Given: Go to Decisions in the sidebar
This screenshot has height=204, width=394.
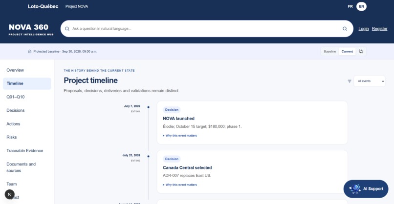Looking at the screenshot, I should [x=27, y=110].
